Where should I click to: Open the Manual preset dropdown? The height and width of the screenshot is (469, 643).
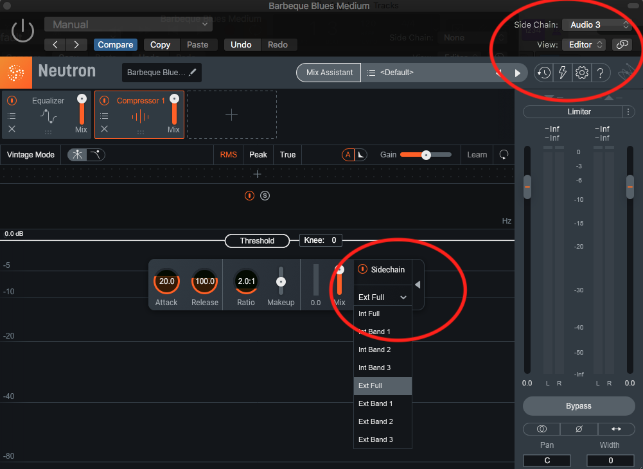128,24
